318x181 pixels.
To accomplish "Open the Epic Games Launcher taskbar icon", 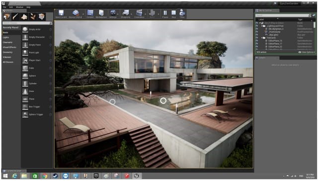I will coord(96,176).
